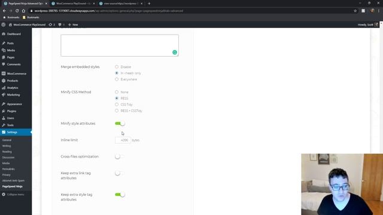The image size is (383, 215).
Task: Open a new browser tab
Action: [149, 4]
